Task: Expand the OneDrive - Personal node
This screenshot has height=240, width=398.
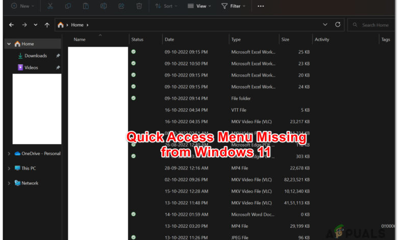Action: click(x=9, y=154)
